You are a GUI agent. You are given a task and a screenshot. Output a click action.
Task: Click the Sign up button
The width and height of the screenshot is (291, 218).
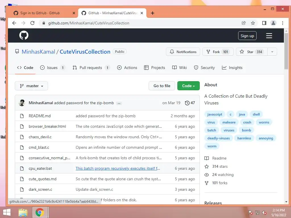[247, 36]
